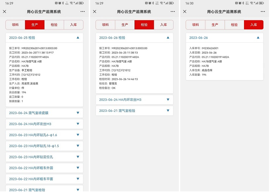
Task: Click the 16:30 clock on right screen
Action: pyautogui.click(x=189, y=3)
